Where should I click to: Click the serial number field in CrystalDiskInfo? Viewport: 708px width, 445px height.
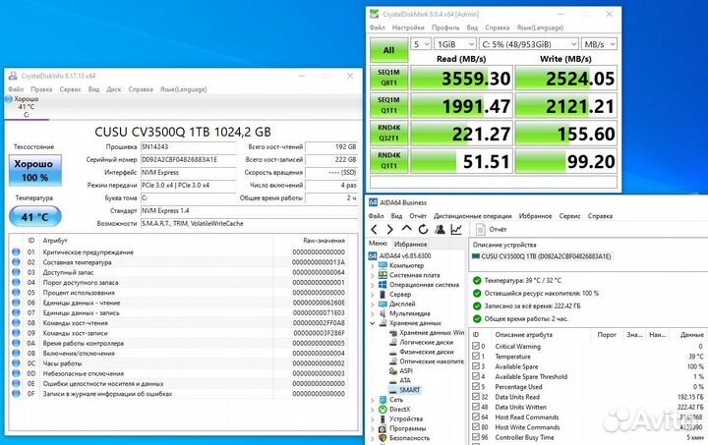click(x=188, y=159)
